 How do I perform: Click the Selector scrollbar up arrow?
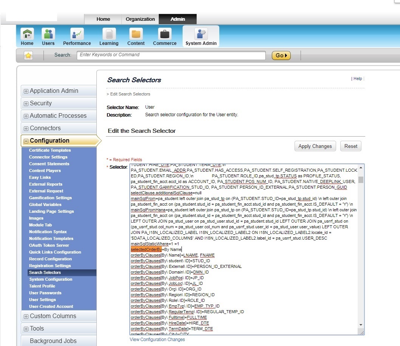[x=361, y=168]
